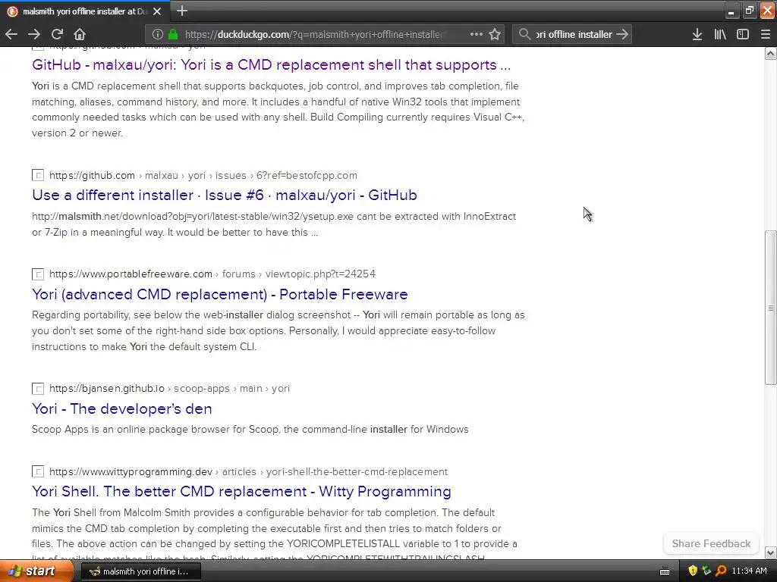Select the malsmith yori offline installer tab
This screenshot has height=582, width=777.
tap(85, 11)
